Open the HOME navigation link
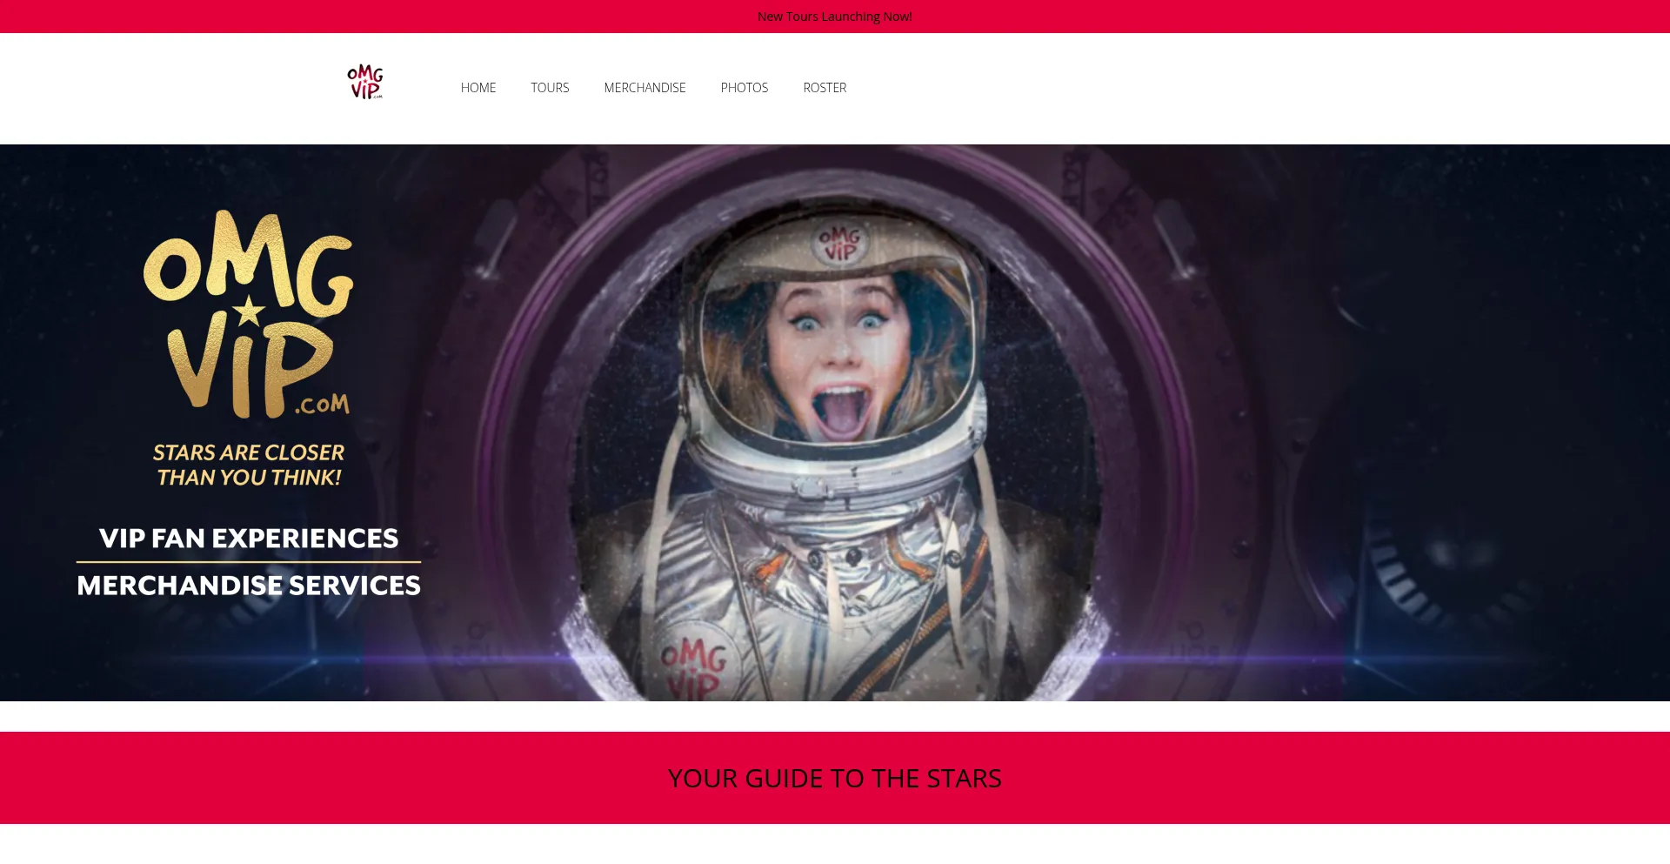This screenshot has width=1670, height=864. pyautogui.click(x=478, y=88)
